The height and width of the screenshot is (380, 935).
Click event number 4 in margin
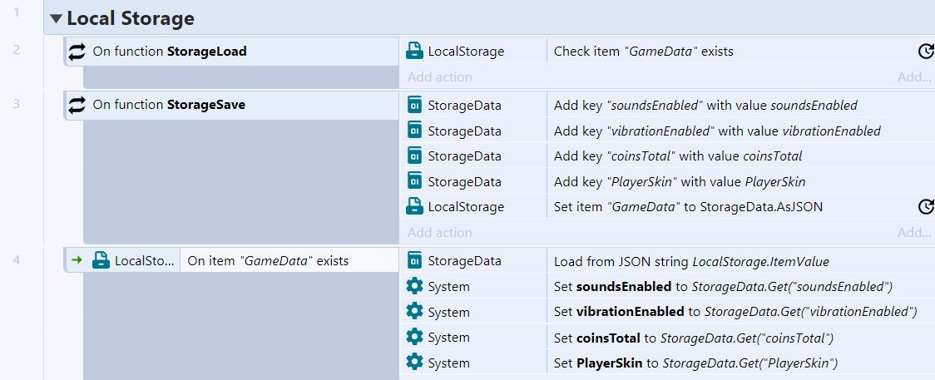point(16,259)
